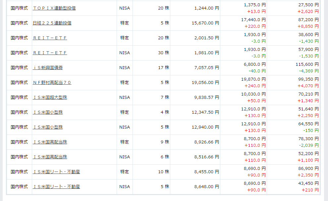Select the profit figure +4,070 円
This screenshot has height=201, width=328.
click(x=308, y=86)
